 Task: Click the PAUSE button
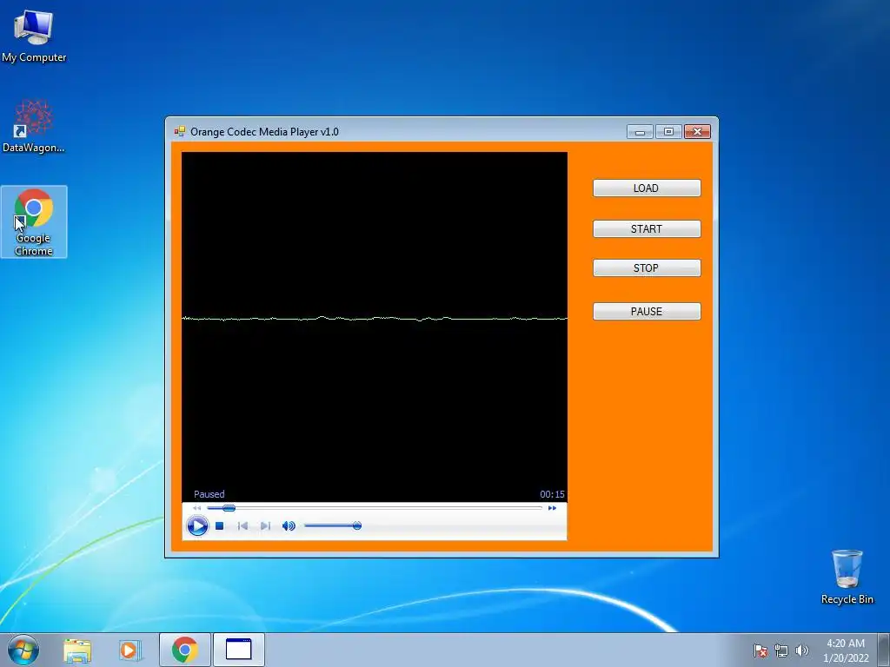647,312
